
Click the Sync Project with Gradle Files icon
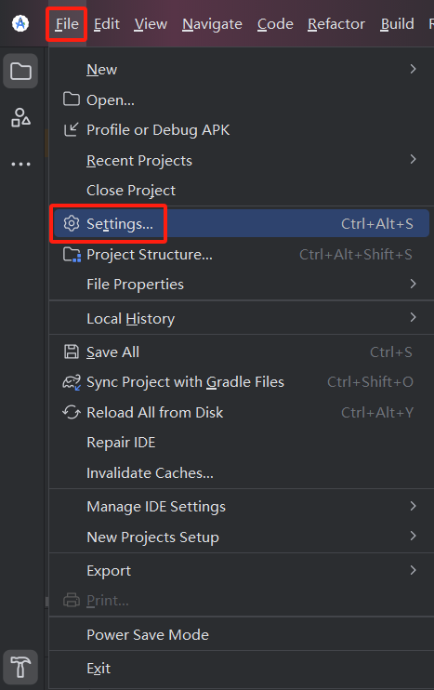click(x=72, y=382)
